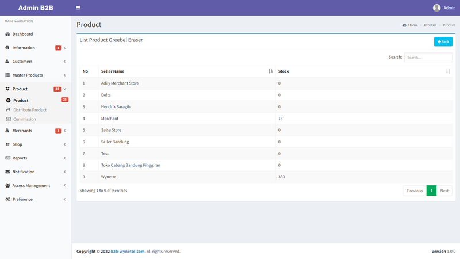Click the Home breadcrumb dashboard icon
460x259 pixels.
click(404, 25)
